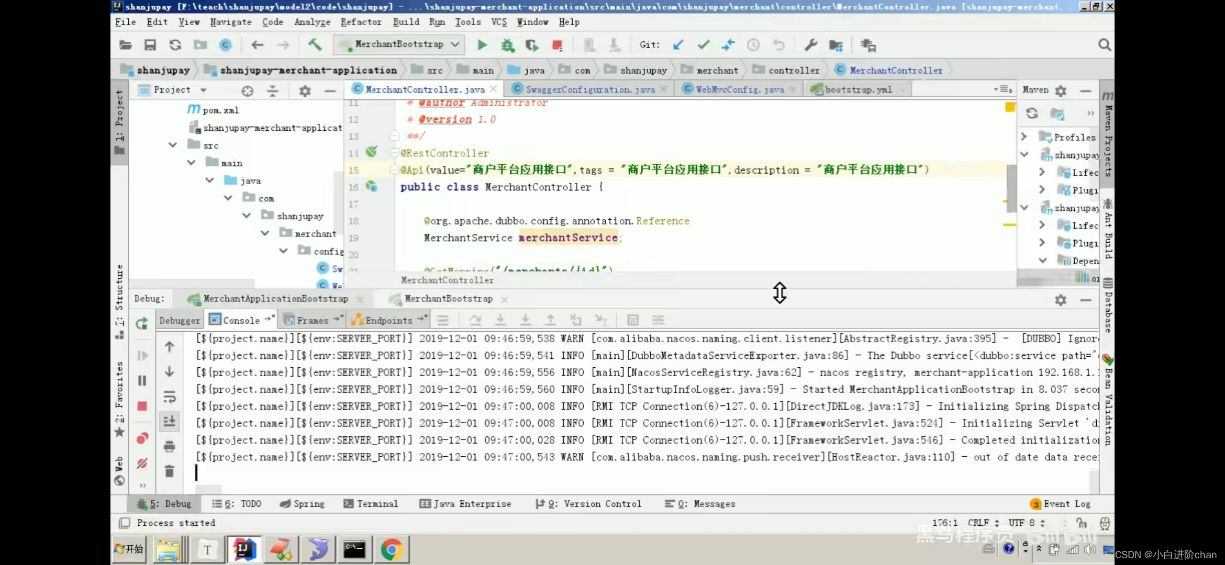Expand Profiles in Maven panel
1225x565 pixels.
[x=1024, y=137]
